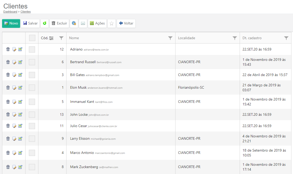Click the green refresh icon in toolbar
Screen dimensions: 293x174
tap(45, 23)
